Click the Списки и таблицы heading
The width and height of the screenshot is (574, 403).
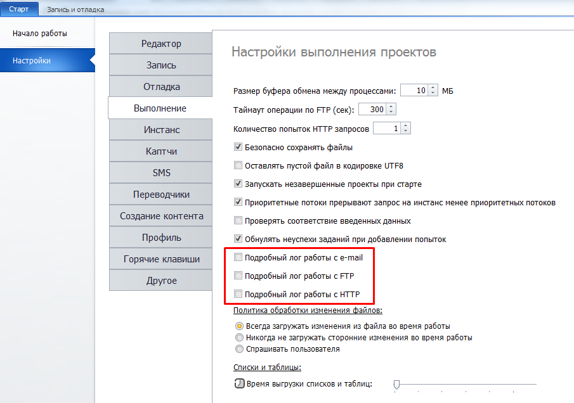pyautogui.click(x=267, y=367)
